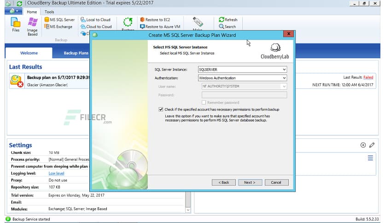Click the Repository size value 107 KB

pyautogui.click(x=54, y=187)
